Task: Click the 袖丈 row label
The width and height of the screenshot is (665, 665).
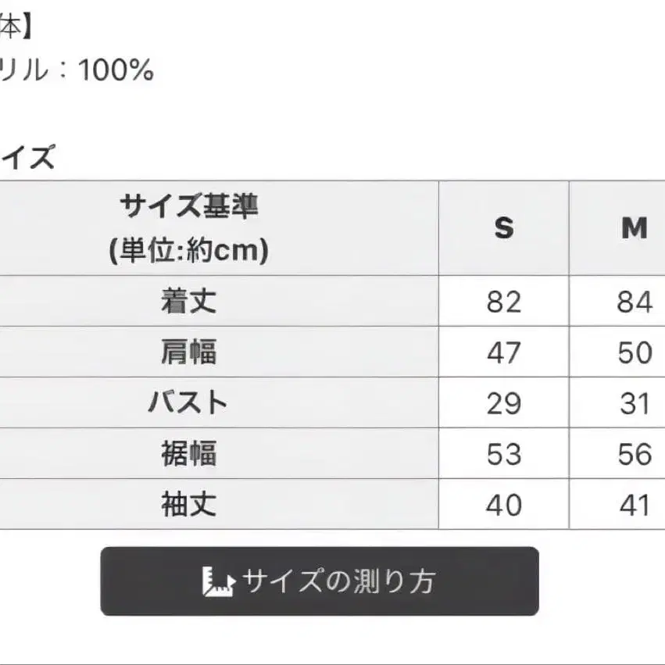Action: pyautogui.click(x=188, y=505)
